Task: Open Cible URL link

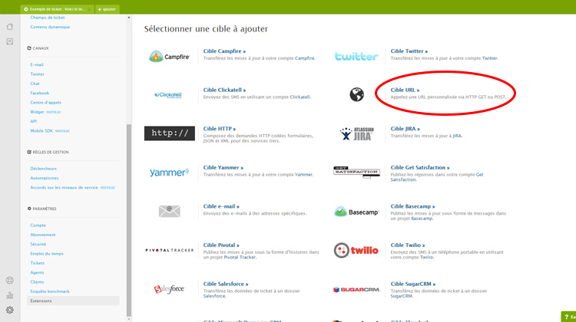Action: pos(405,90)
